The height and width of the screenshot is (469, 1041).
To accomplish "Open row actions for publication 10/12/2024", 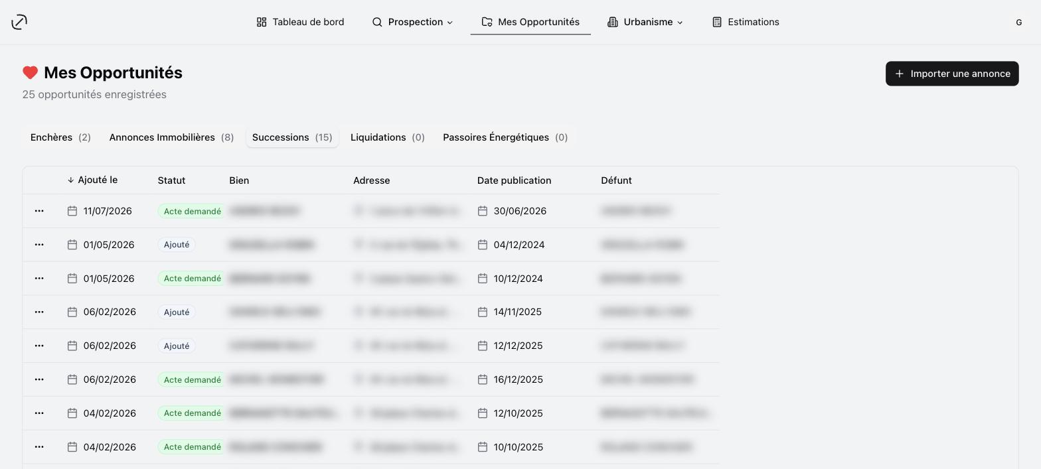I will (39, 279).
